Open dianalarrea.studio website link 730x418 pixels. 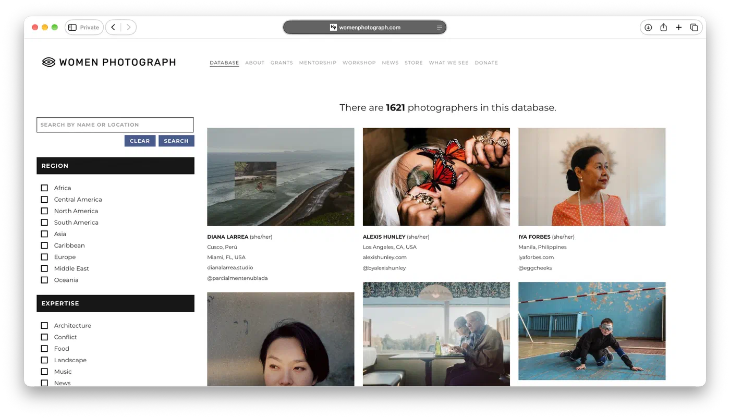(x=230, y=268)
